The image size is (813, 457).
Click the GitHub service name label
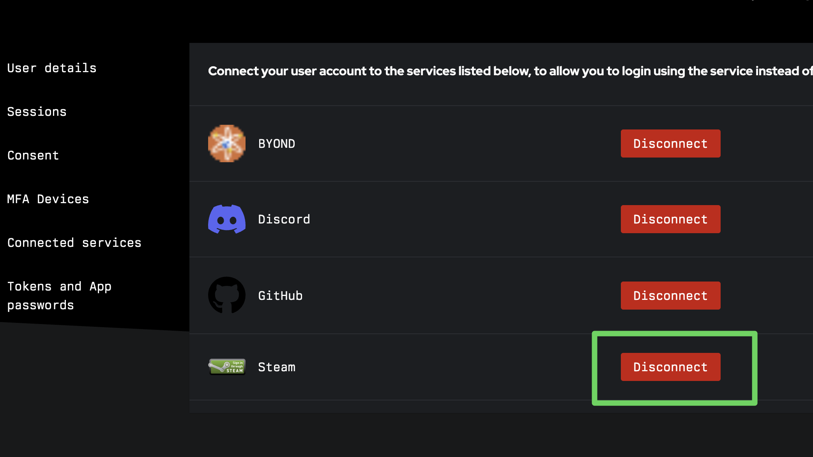point(280,296)
